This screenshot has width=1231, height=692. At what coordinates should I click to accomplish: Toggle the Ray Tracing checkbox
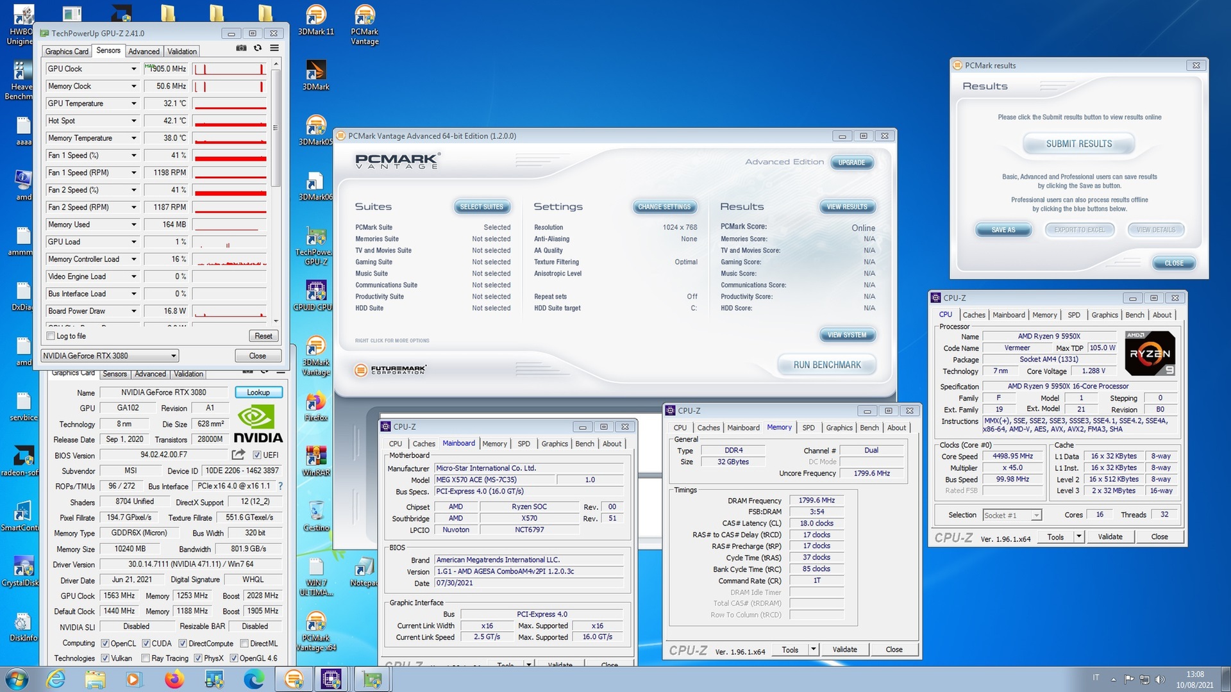(x=146, y=658)
